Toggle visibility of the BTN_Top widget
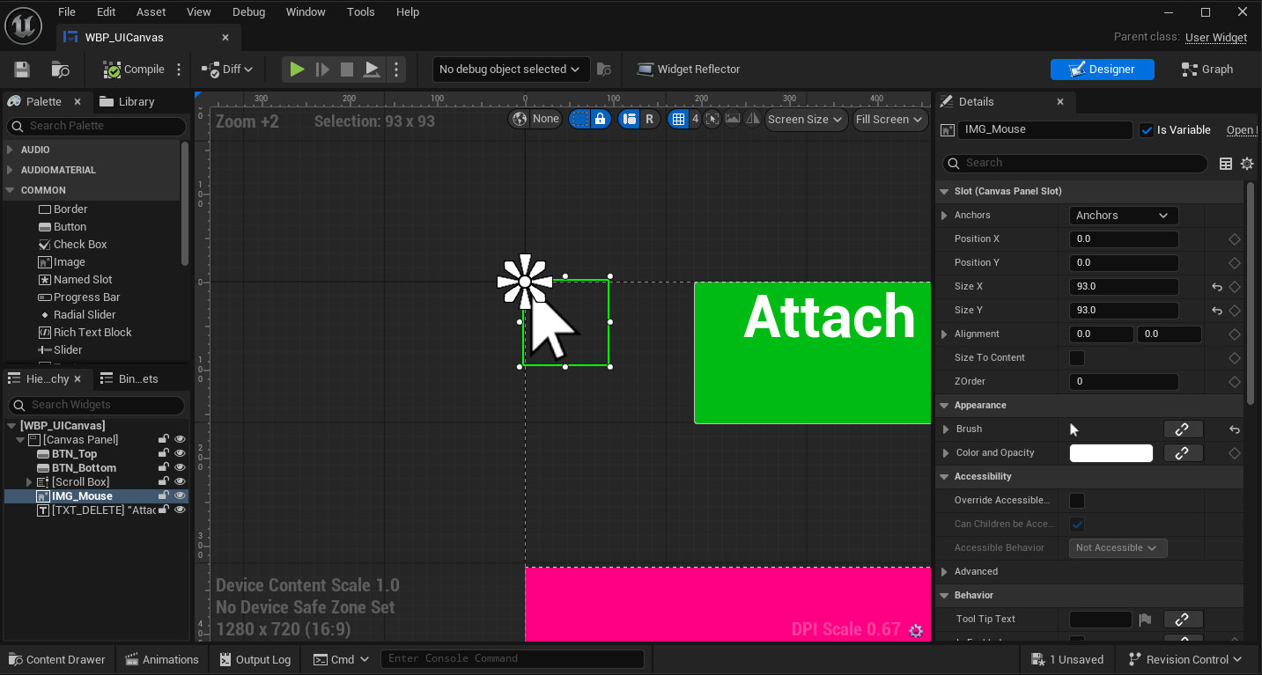 180,453
